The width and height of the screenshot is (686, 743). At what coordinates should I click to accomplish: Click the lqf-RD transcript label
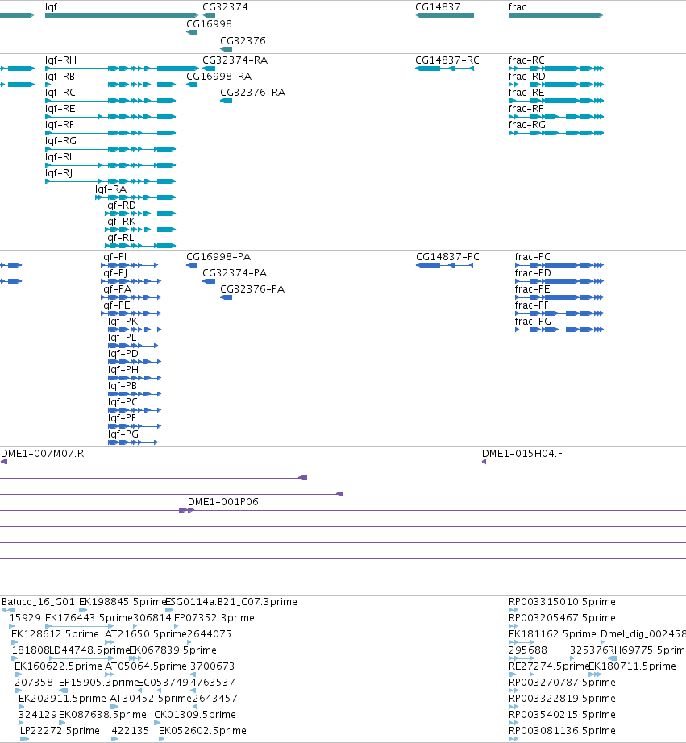coord(120,205)
